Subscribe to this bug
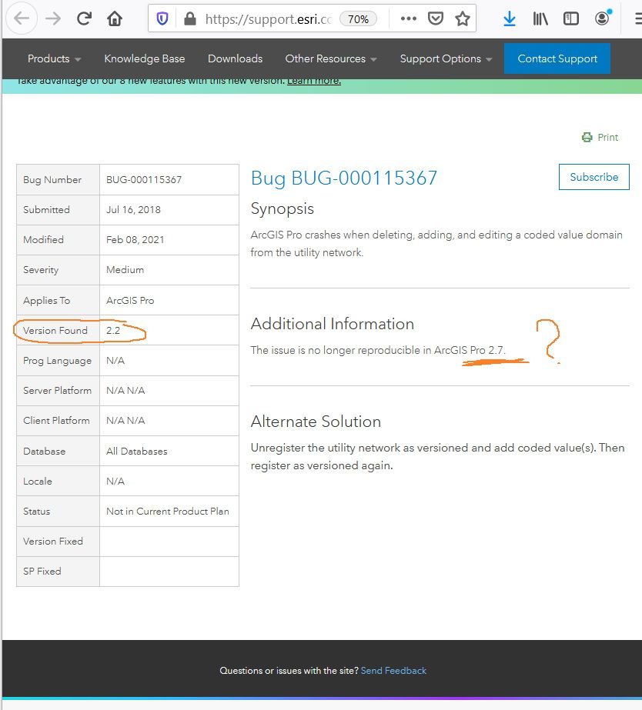This screenshot has width=642, height=710. 594,177
